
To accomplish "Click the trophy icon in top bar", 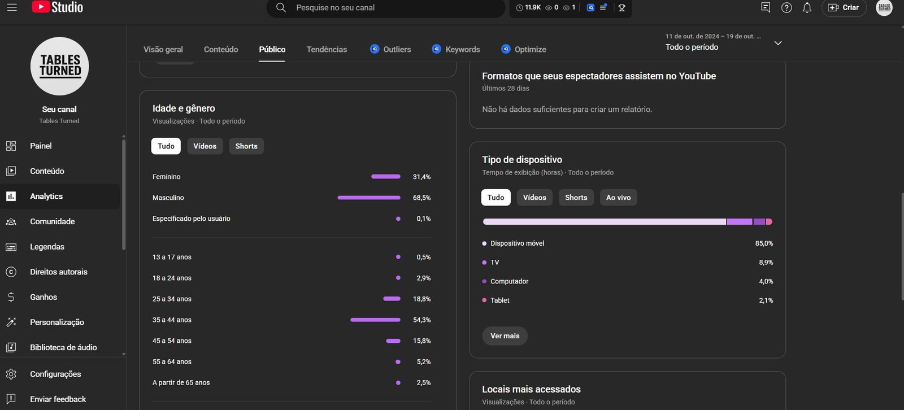I will [622, 7].
